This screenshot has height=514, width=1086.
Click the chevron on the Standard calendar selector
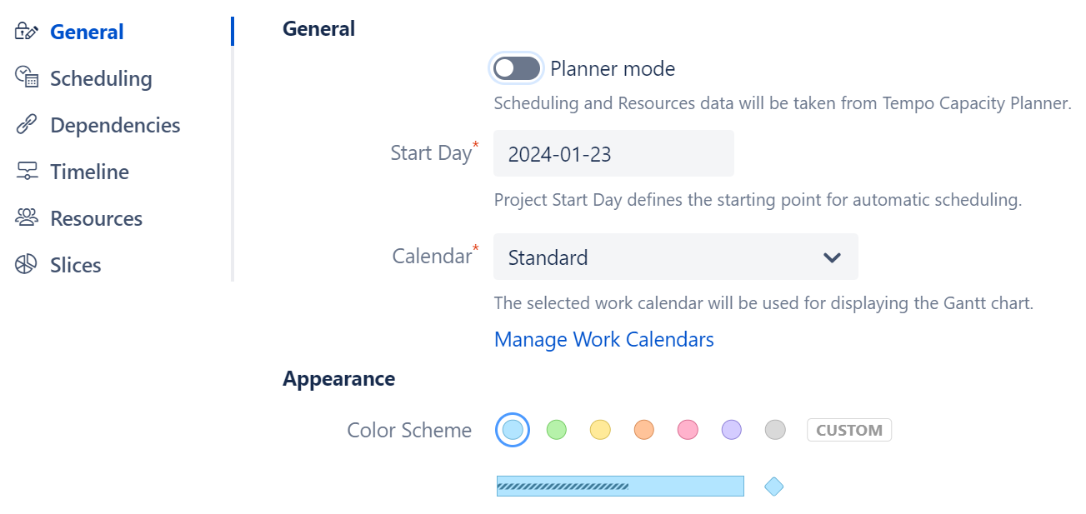[x=831, y=257]
